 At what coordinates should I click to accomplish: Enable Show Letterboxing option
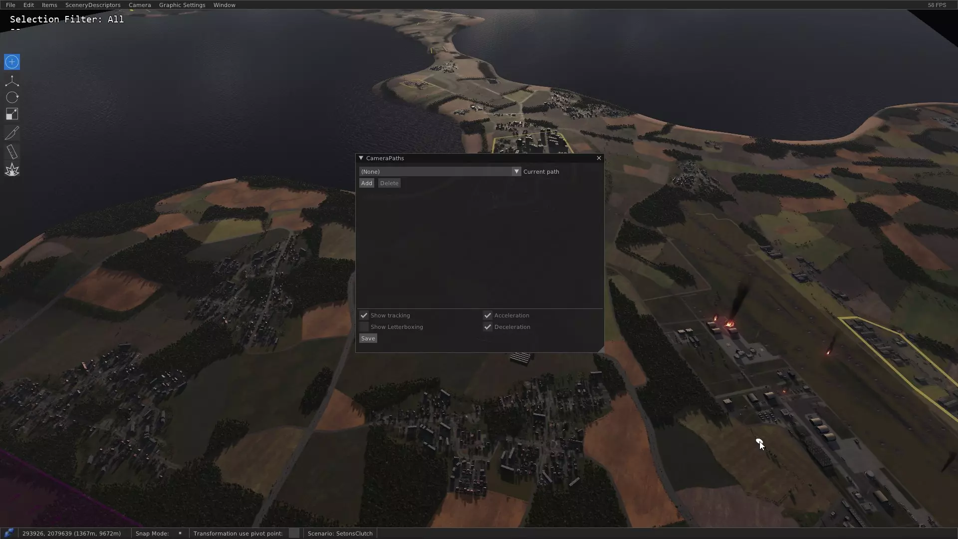364,327
